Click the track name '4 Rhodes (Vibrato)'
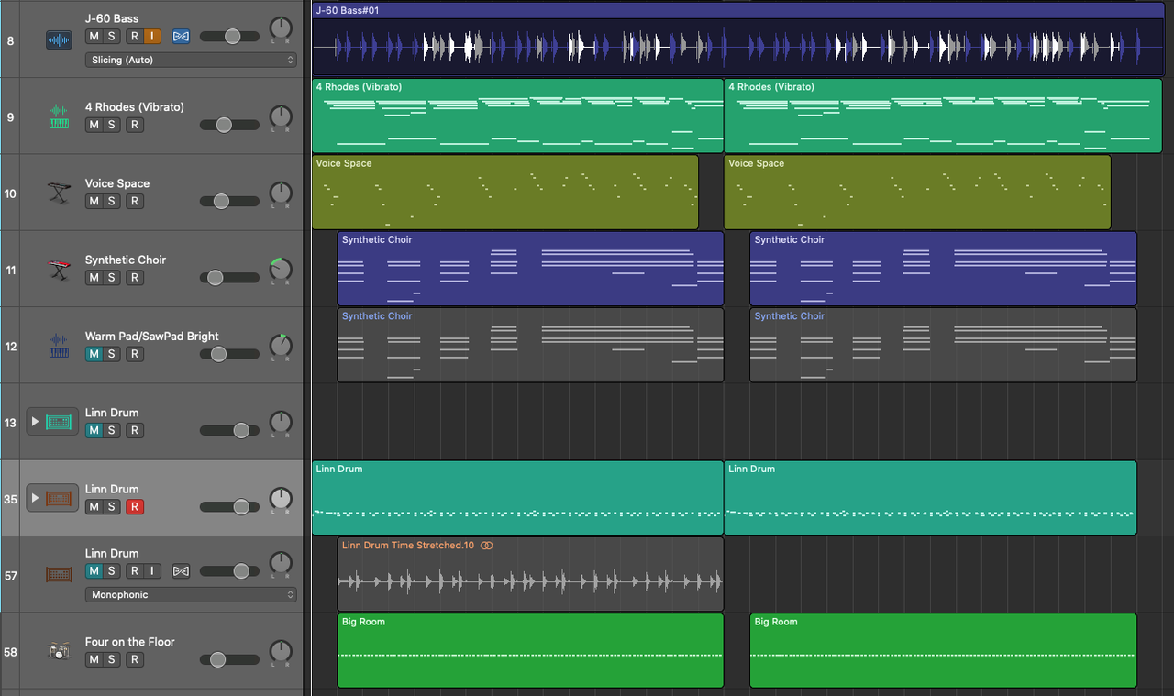 point(134,107)
